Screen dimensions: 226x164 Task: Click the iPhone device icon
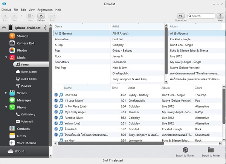pyautogui.click(x=11, y=27)
